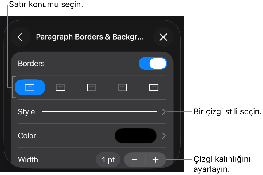Open line Style options via chevron
This screenshot has height=175, width=263.
pos(164,112)
